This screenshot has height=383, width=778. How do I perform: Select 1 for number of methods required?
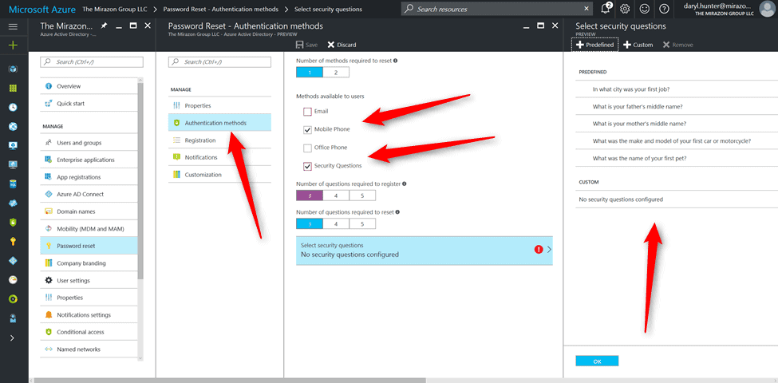[x=309, y=73]
